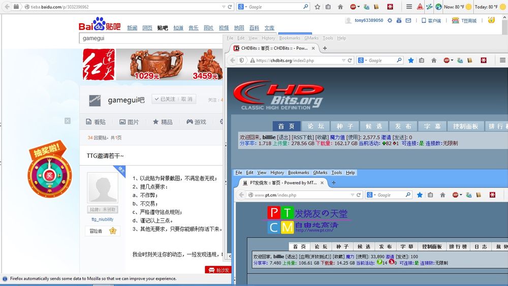Close the PT发烧友 tab
508x286 pixels.
(322, 183)
